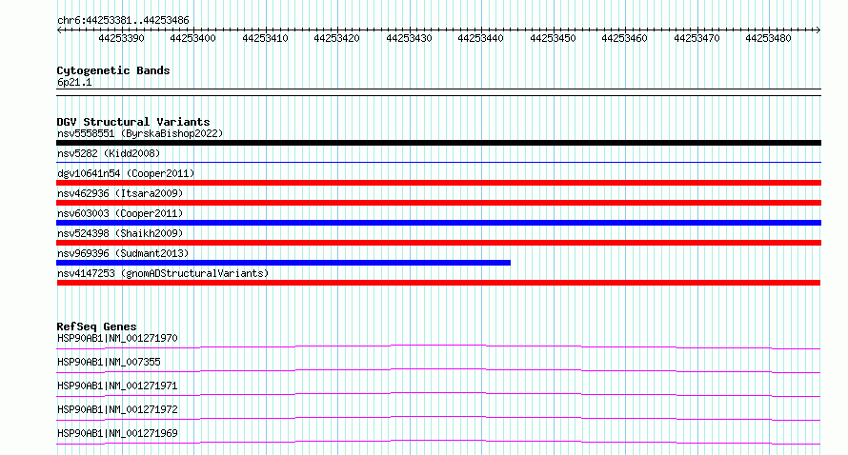Click the right arrow end of the ruler

pyautogui.click(x=818, y=30)
